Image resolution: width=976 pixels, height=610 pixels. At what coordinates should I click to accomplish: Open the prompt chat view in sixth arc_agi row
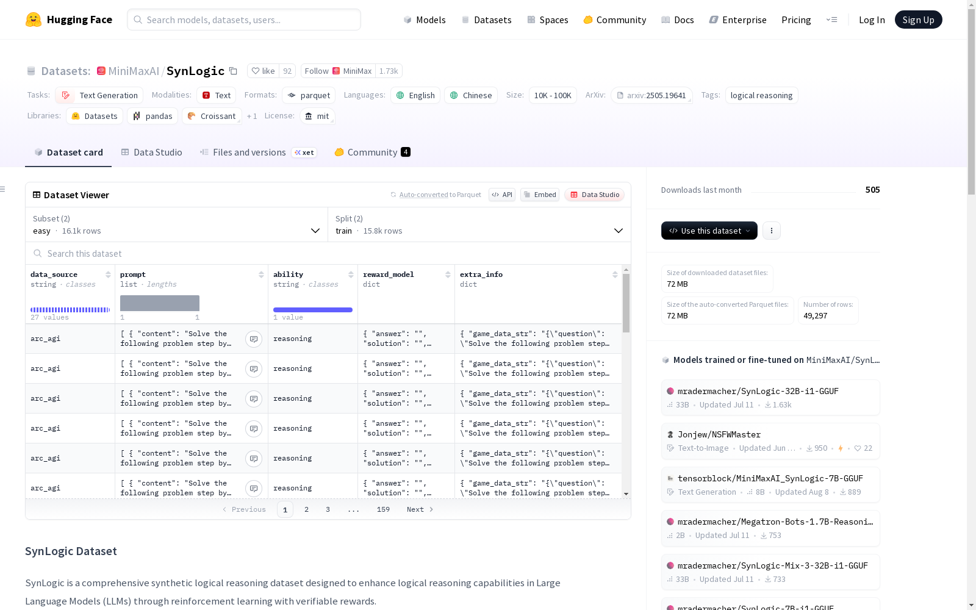254,489
